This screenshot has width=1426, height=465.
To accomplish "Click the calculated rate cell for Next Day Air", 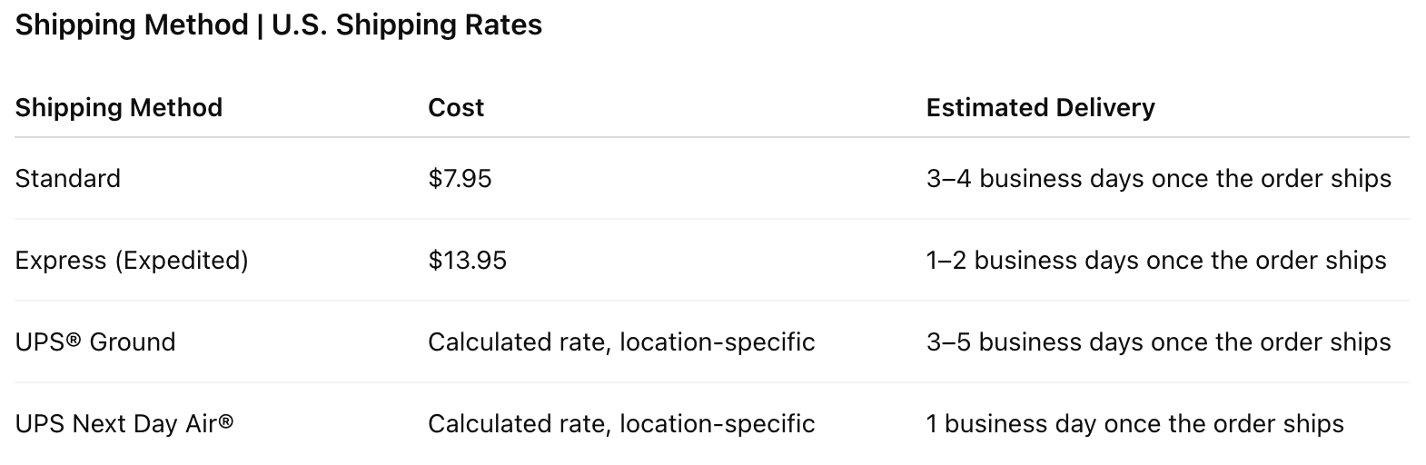I will point(621,424).
